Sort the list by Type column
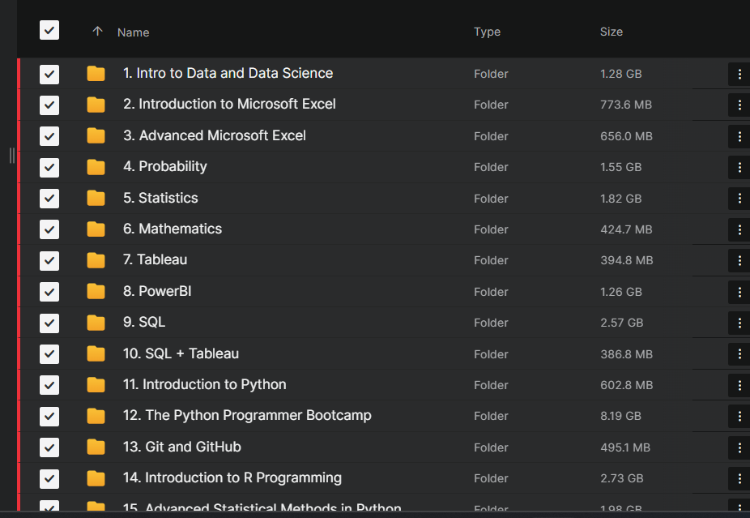The image size is (750, 518). point(487,32)
